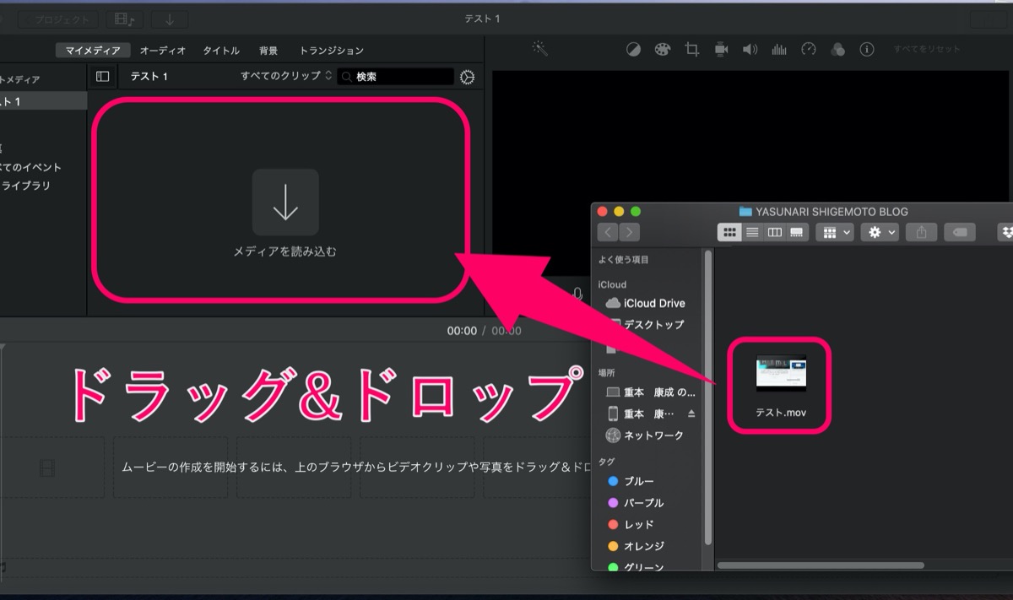1013x600 pixels.
Task: Open noise reduction and equalizer tool
Action: 779,50
